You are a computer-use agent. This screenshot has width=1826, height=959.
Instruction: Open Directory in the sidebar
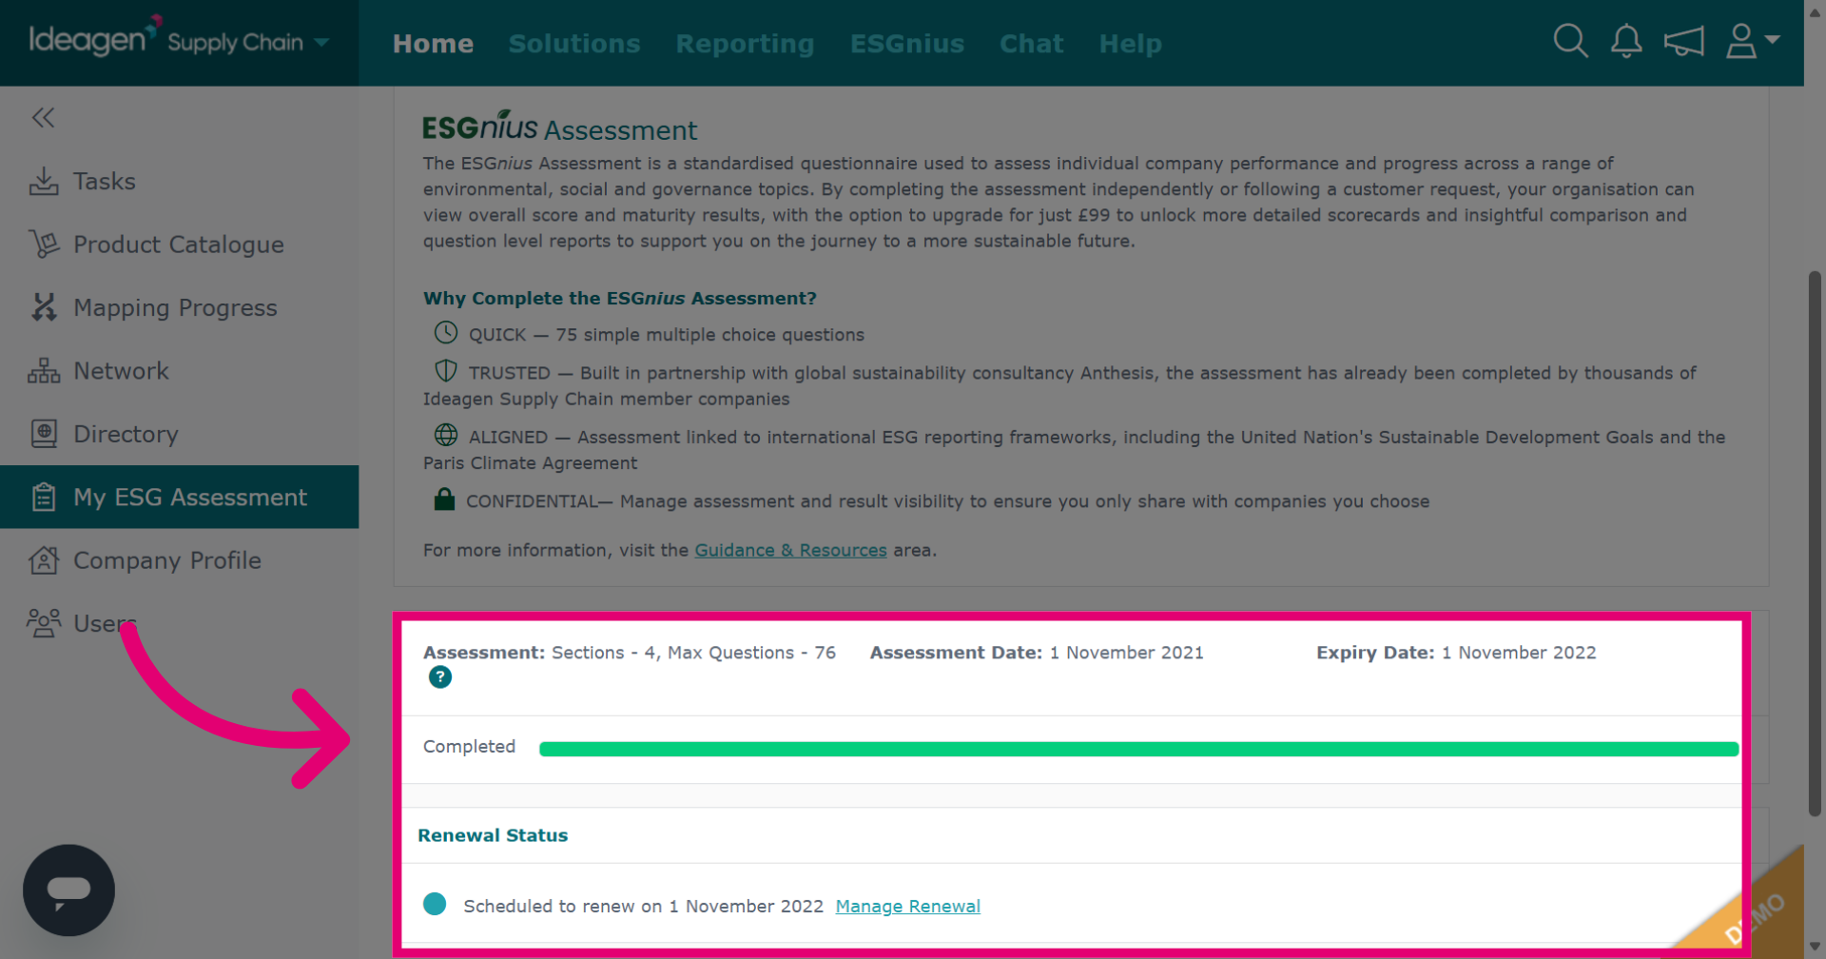179,434
